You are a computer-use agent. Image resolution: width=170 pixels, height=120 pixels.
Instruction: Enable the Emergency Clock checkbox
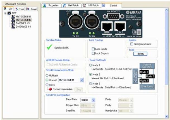(132, 44)
